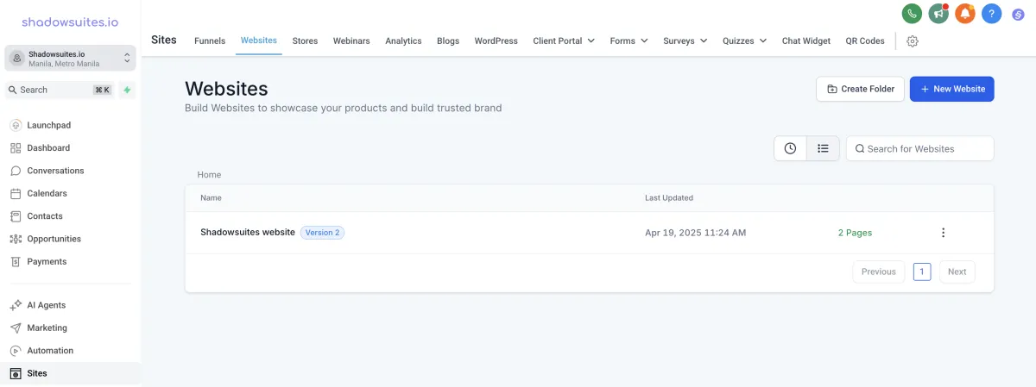1036x387 pixels.
Task: Click the New Website button
Action: click(951, 89)
